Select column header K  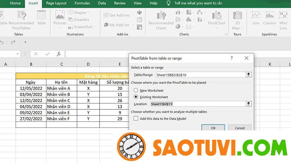(270, 64)
